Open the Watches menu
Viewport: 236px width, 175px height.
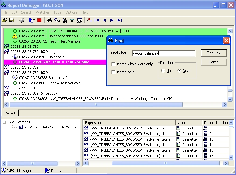tap(43, 12)
